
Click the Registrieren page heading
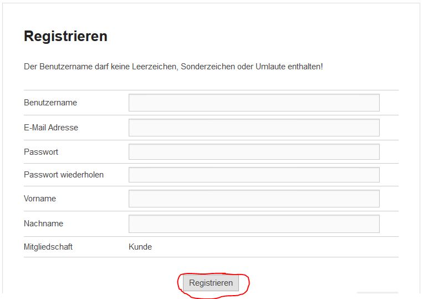pos(65,37)
